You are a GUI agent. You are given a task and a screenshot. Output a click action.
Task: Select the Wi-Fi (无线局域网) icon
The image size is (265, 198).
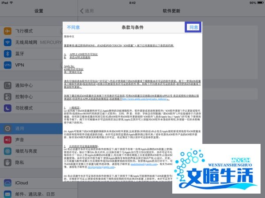(8, 42)
